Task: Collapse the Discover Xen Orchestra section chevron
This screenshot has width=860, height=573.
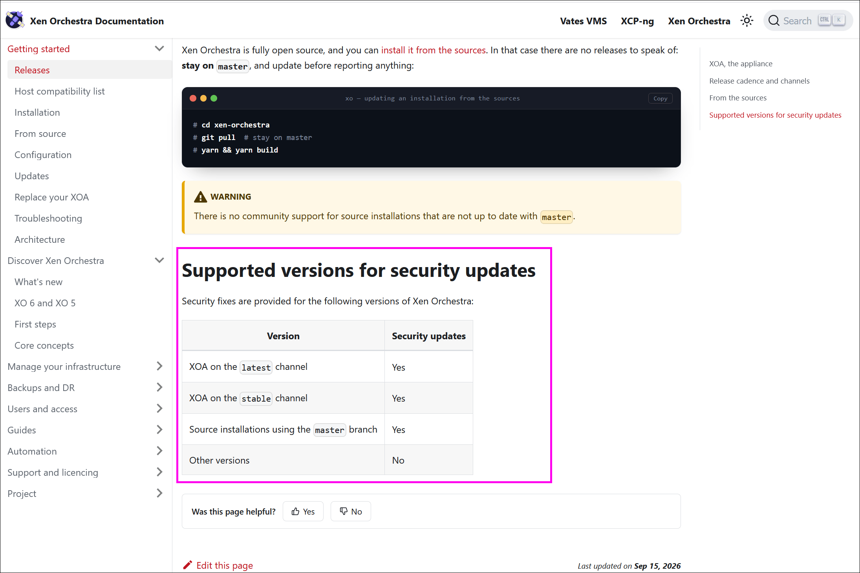Action: [159, 260]
